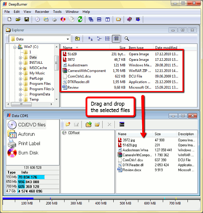Select the 700 Mb disc type row

pyautogui.click(x=32, y=186)
